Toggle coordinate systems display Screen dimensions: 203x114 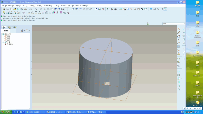click(18, 13)
